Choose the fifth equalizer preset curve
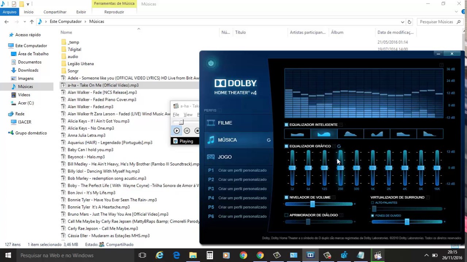The width and height of the screenshot is (467, 262). [x=403, y=134]
